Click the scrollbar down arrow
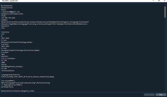167x97 pixels. (165, 91)
